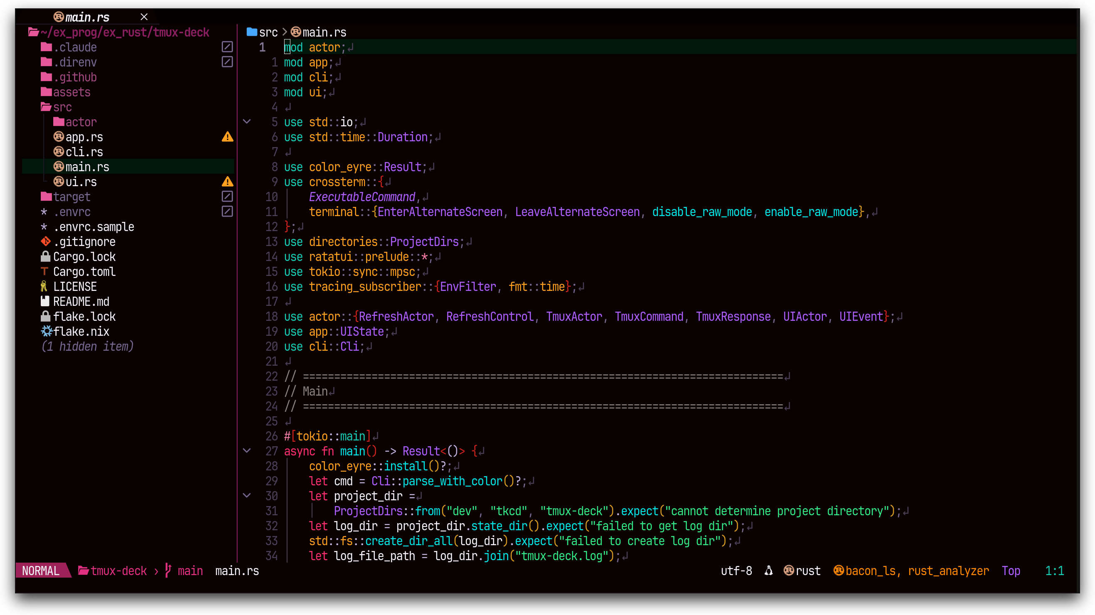Viewport: 1095px width, 615px height.
Task: Click the Top scroll position indicator
Action: click(x=1011, y=571)
